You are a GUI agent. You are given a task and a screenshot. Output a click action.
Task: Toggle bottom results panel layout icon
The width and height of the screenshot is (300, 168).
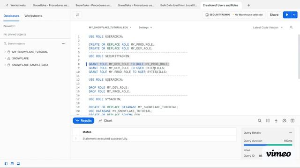tap(18, 164)
